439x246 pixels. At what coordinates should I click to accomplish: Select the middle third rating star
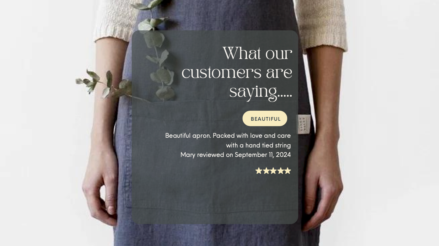pos(273,171)
